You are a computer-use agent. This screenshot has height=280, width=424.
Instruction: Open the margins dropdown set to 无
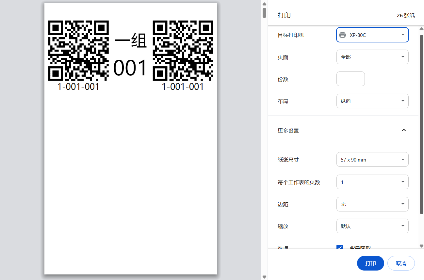pos(372,204)
